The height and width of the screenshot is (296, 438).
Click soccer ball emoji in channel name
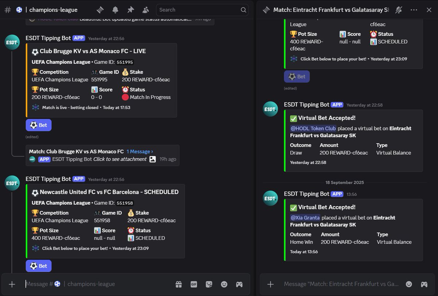19,10
